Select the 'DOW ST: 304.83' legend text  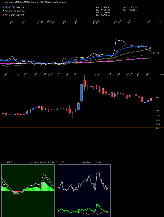point(14,7)
